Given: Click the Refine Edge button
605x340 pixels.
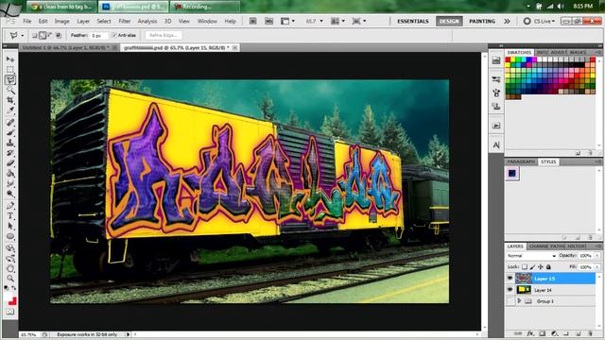Looking at the screenshot, I should (x=164, y=35).
